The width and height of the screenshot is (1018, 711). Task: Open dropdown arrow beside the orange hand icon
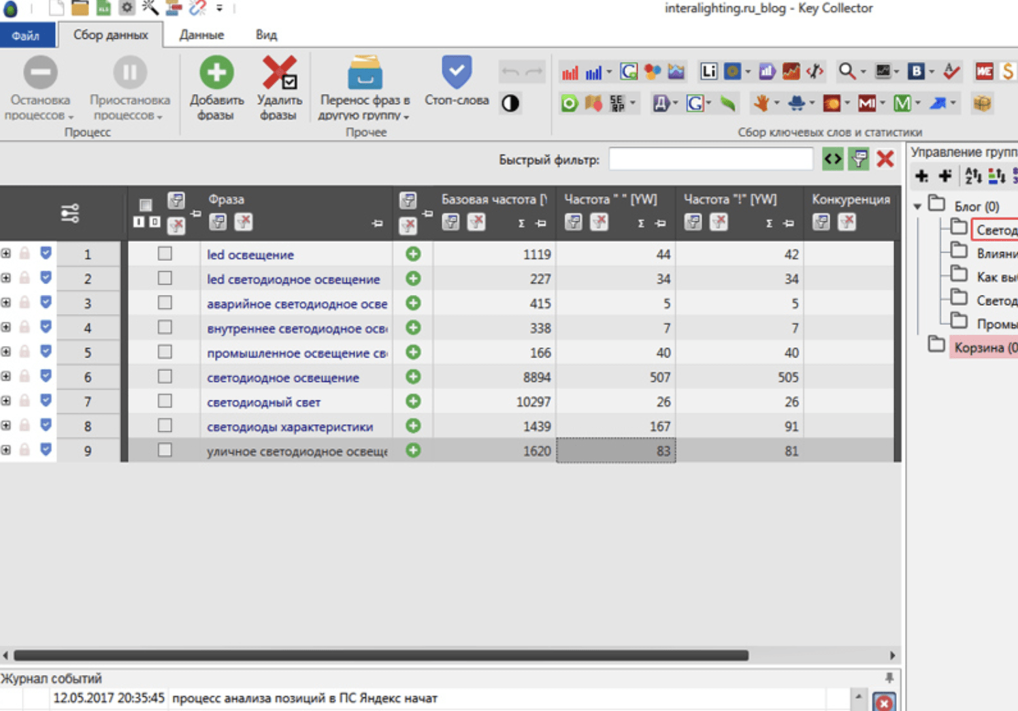(x=776, y=103)
